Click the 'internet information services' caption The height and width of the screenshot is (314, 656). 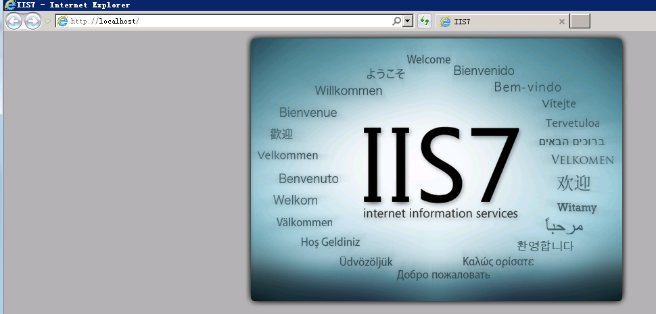click(x=440, y=213)
